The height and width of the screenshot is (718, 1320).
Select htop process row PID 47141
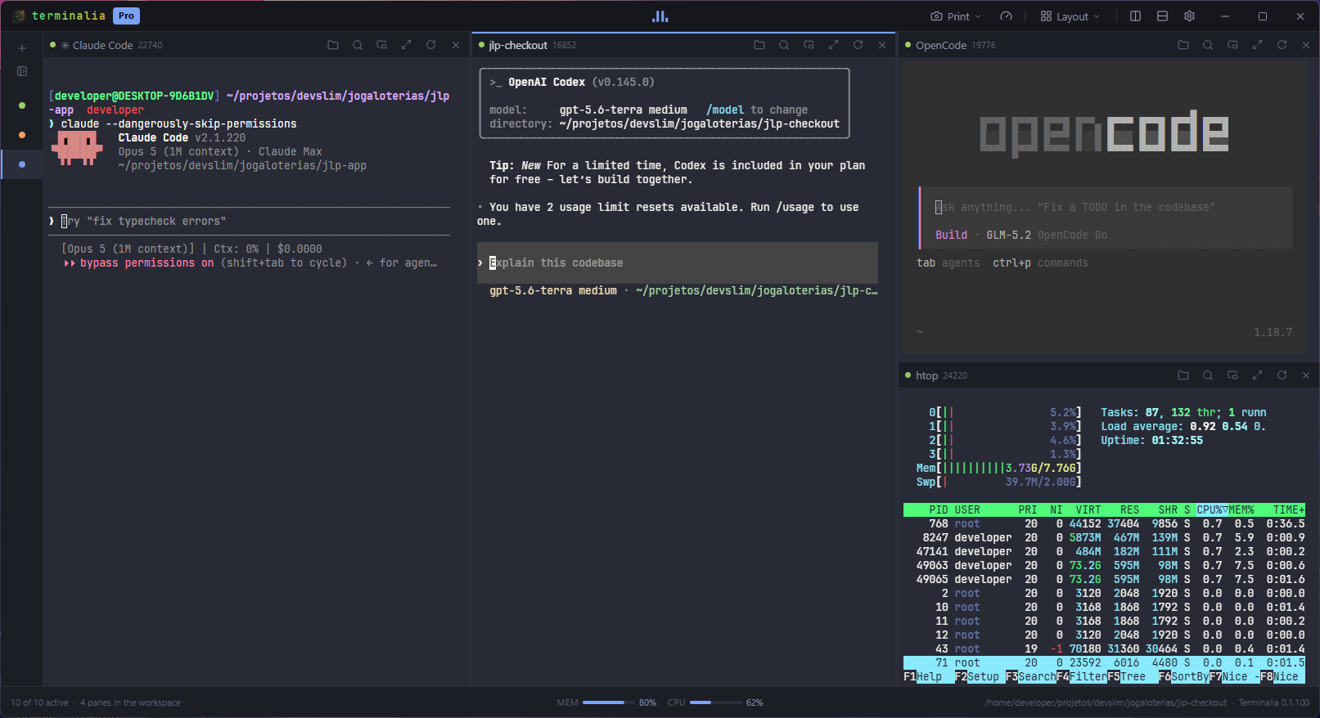[1104, 551]
